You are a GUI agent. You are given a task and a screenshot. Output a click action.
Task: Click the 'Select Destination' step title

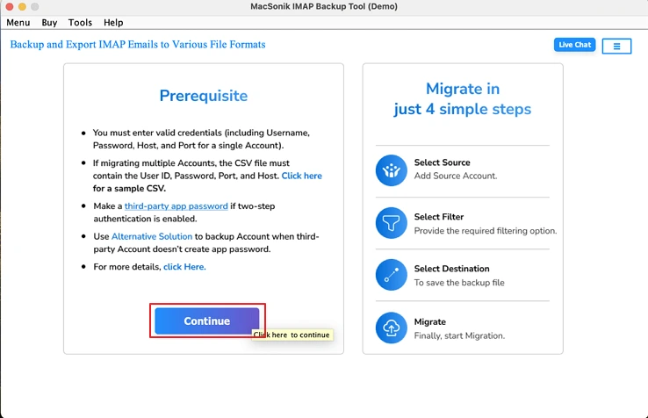[451, 269]
